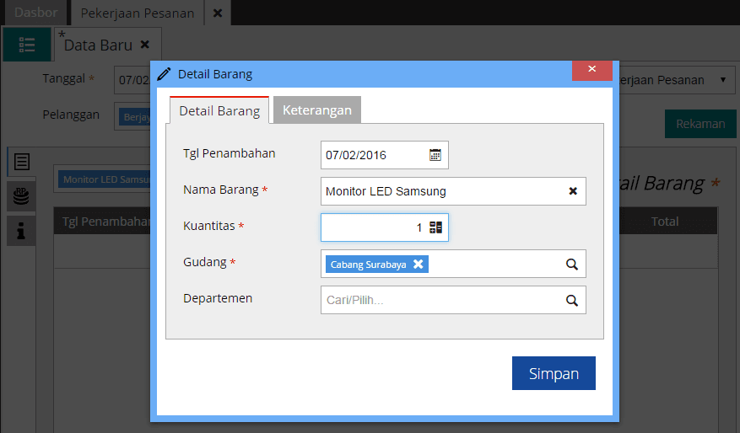Clear the Monitor LED Samsung item name
740x433 pixels.
tap(573, 191)
